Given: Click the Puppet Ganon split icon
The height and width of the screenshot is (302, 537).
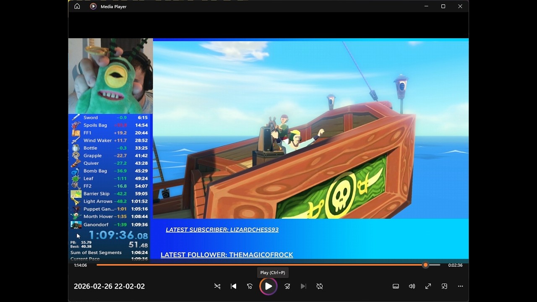Looking at the screenshot, I should click(x=76, y=209).
